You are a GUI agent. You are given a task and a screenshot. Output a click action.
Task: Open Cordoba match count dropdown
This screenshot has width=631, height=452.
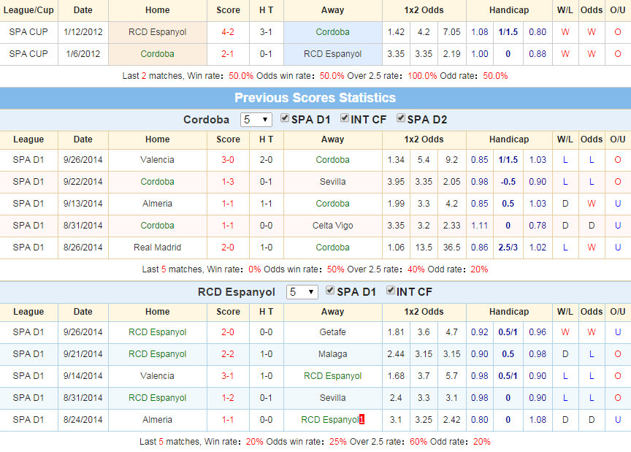(x=256, y=120)
